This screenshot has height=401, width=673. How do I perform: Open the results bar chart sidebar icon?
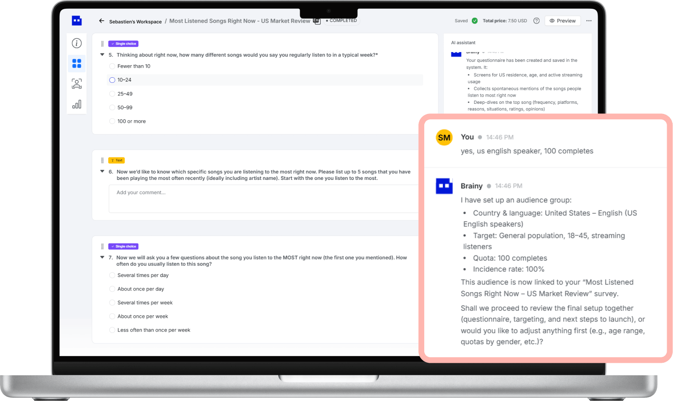click(x=77, y=104)
